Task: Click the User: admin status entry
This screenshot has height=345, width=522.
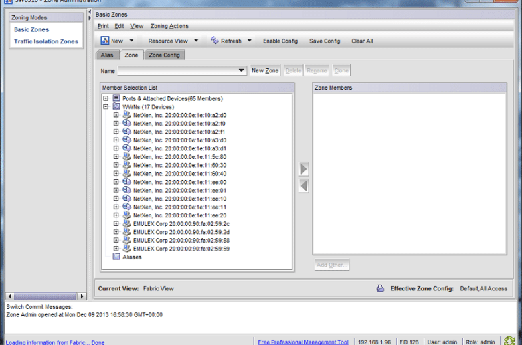Action: [x=442, y=342]
